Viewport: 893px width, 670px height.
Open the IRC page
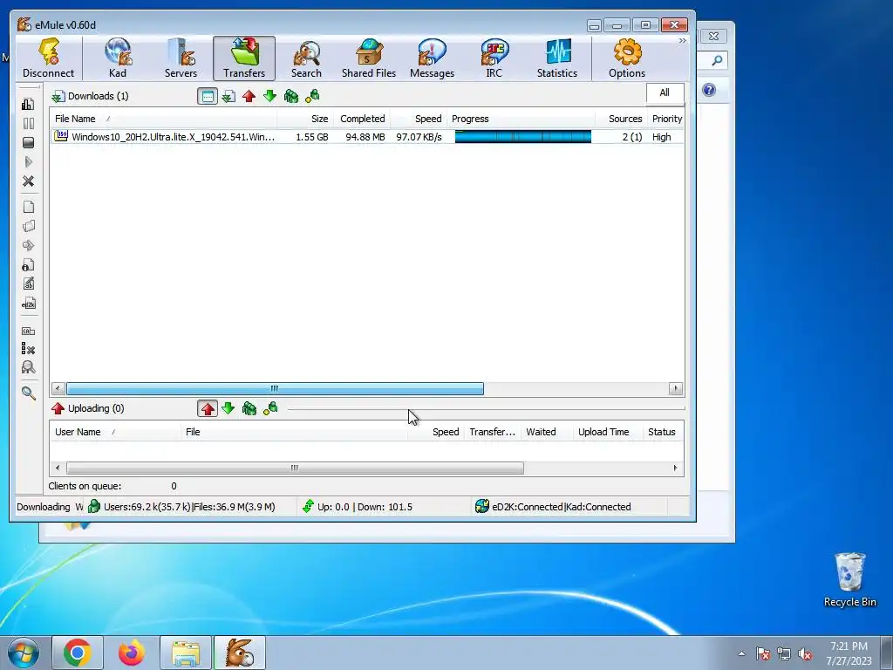tap(494, 58)
